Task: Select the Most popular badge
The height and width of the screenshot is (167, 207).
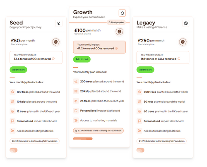Action: (x=116, y=22)
